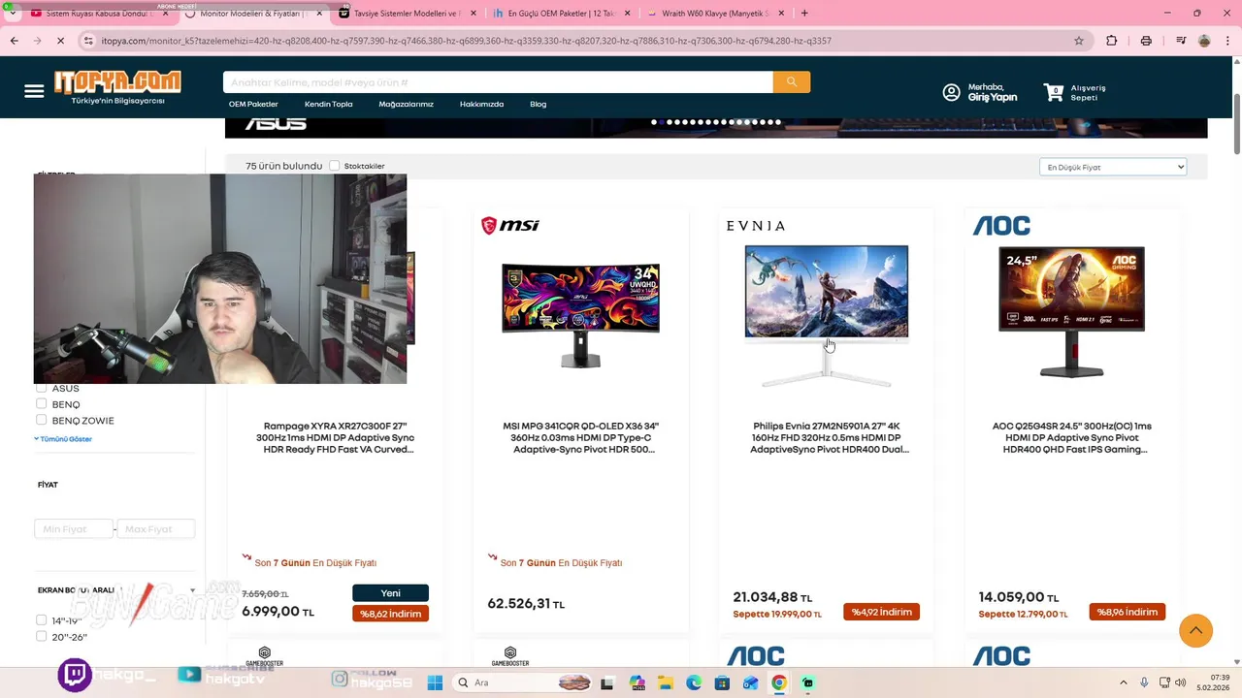Switch to the Wraith W60 Klavye tab

tap(714, 14)
